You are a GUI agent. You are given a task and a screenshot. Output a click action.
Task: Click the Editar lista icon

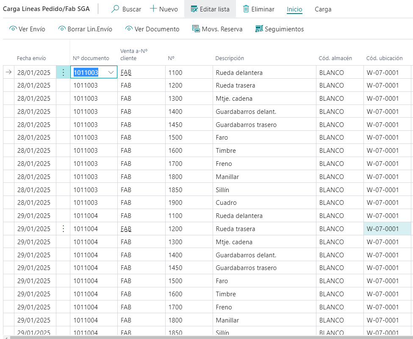pyautogui.click(x=194, y=9)
